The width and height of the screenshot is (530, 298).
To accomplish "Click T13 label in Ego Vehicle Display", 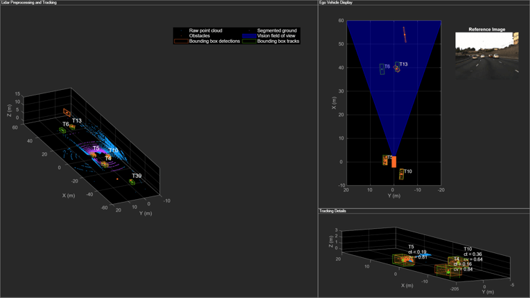I will pos(403,64).
